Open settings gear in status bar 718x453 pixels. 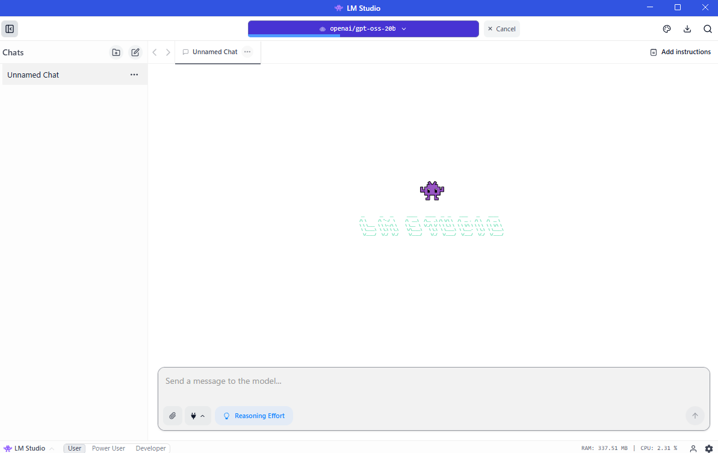(x=709, y=448)
